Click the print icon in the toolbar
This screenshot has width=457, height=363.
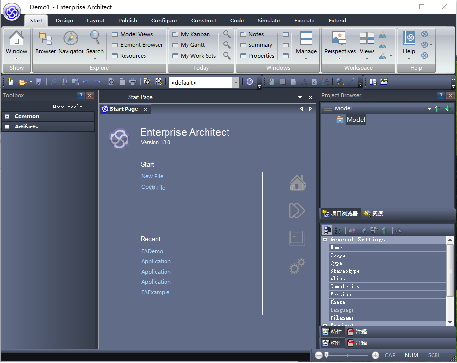[x=133, y=82]
